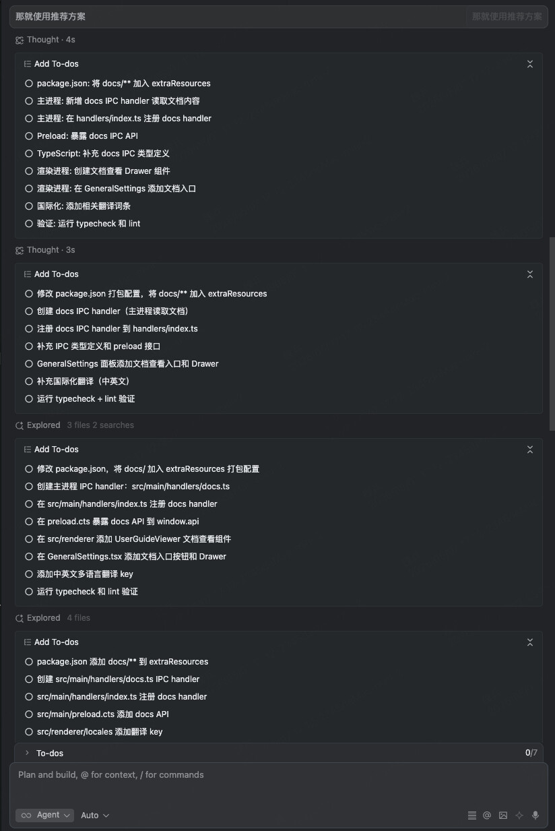The image size is (555, 831).
Task: Check '创建 docs IPC handler' to-do circle
Action: (29, 311)
